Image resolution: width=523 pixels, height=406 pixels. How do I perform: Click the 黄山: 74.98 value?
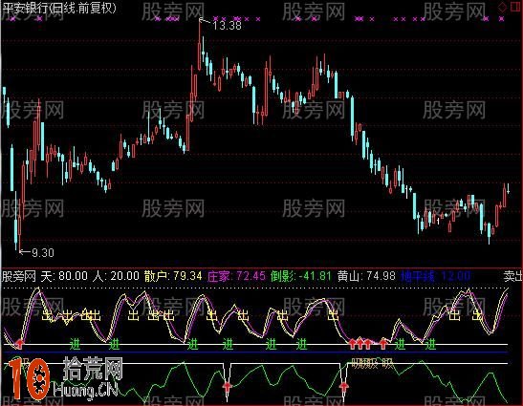366,276
